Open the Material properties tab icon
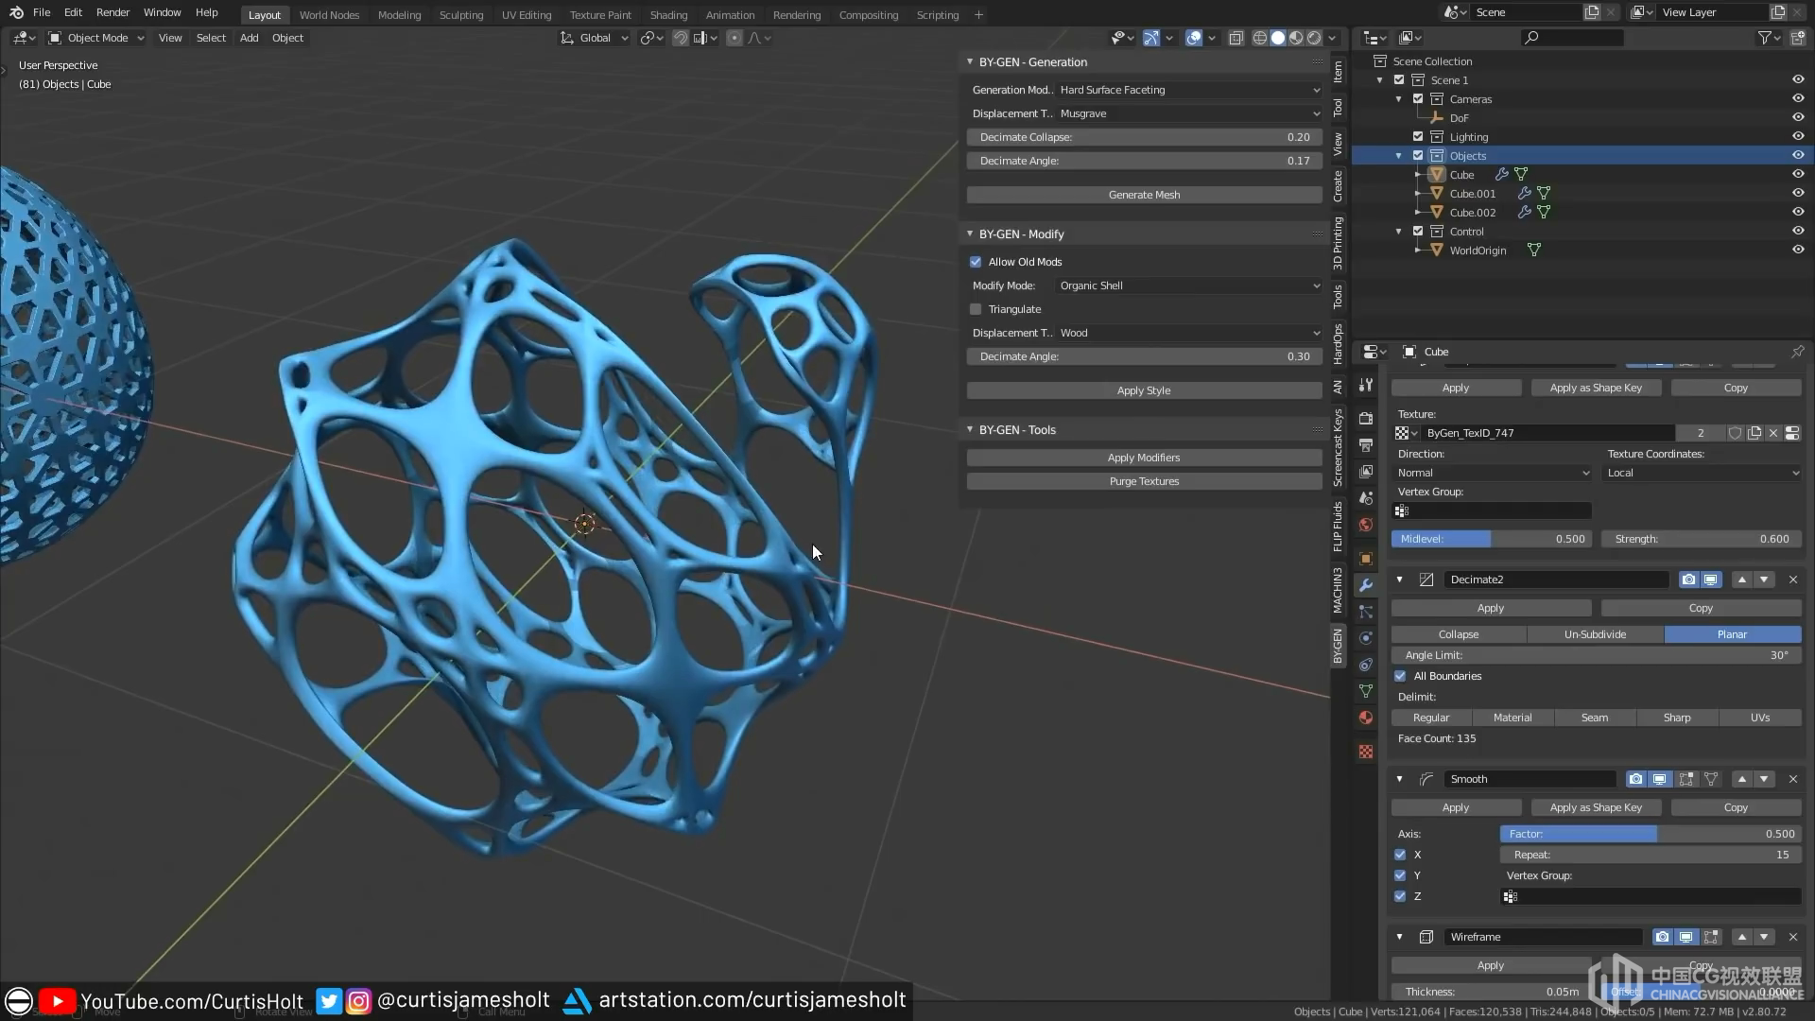Viewport: 1815px width, 1021px height. (x=1366, y=718)
